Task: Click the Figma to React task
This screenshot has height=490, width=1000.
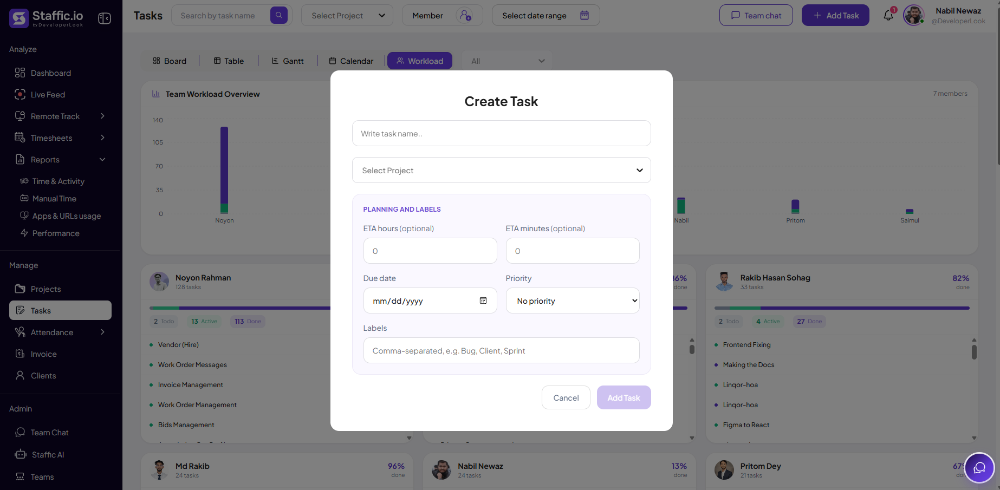Action: click(746, 424)
